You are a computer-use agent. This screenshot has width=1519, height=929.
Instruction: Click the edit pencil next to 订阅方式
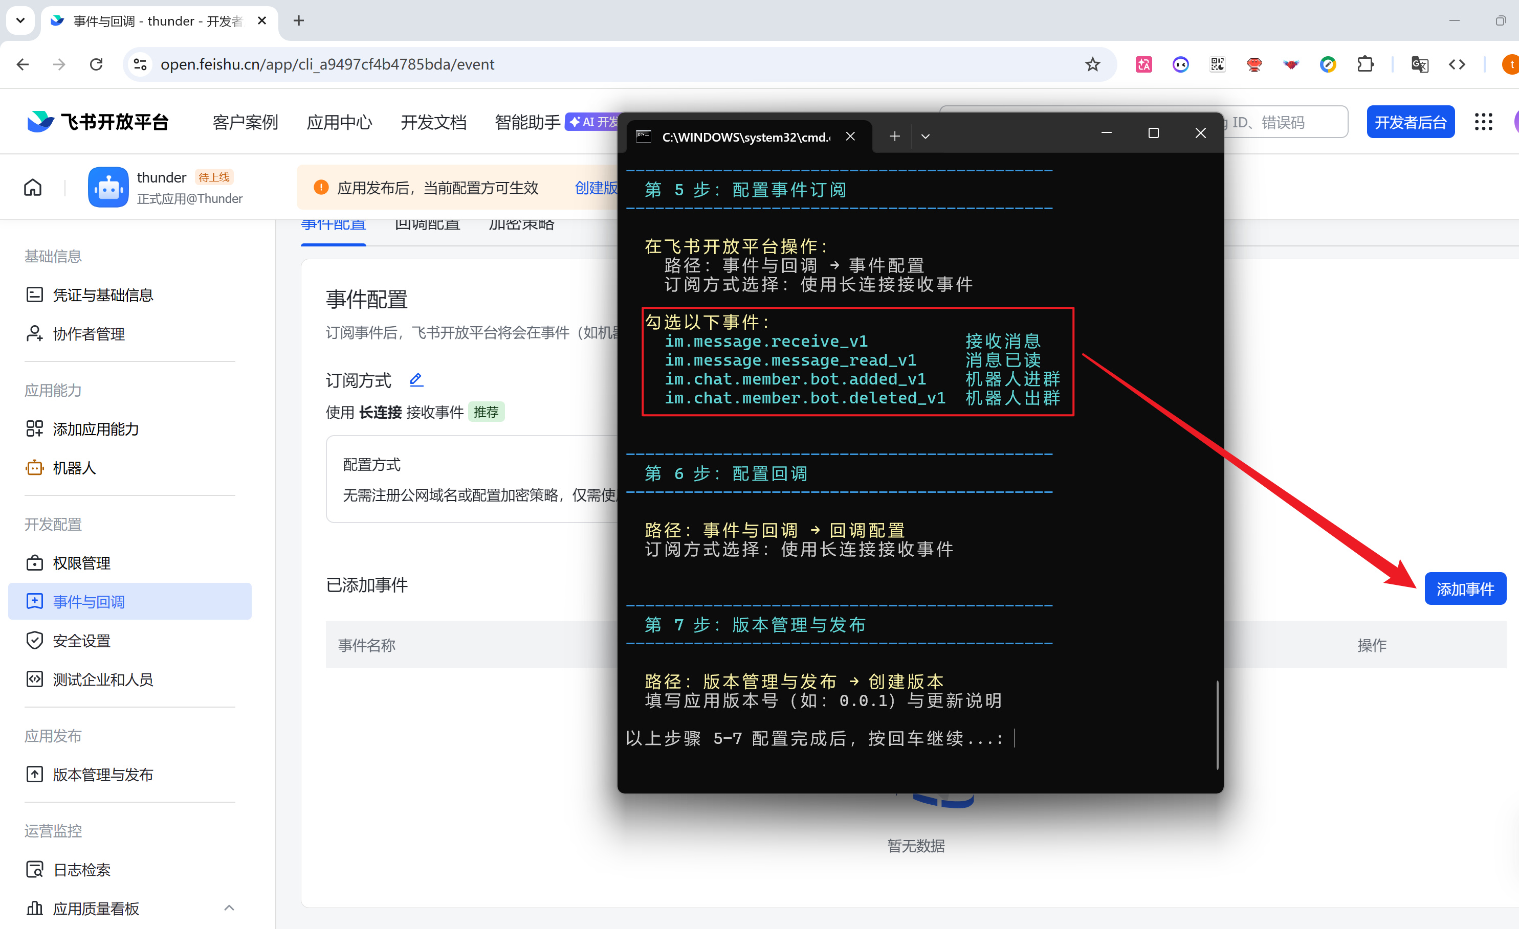click(x=417, y=379)
